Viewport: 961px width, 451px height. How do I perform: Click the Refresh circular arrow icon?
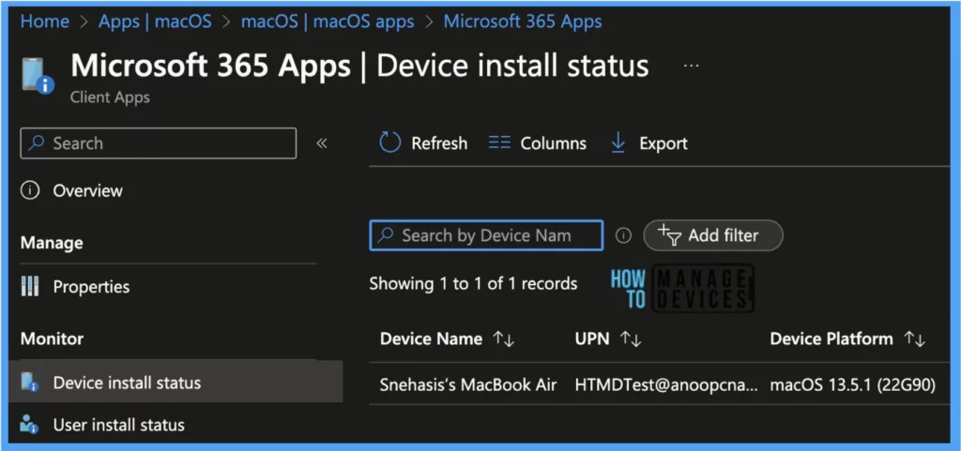click(389, 143)
